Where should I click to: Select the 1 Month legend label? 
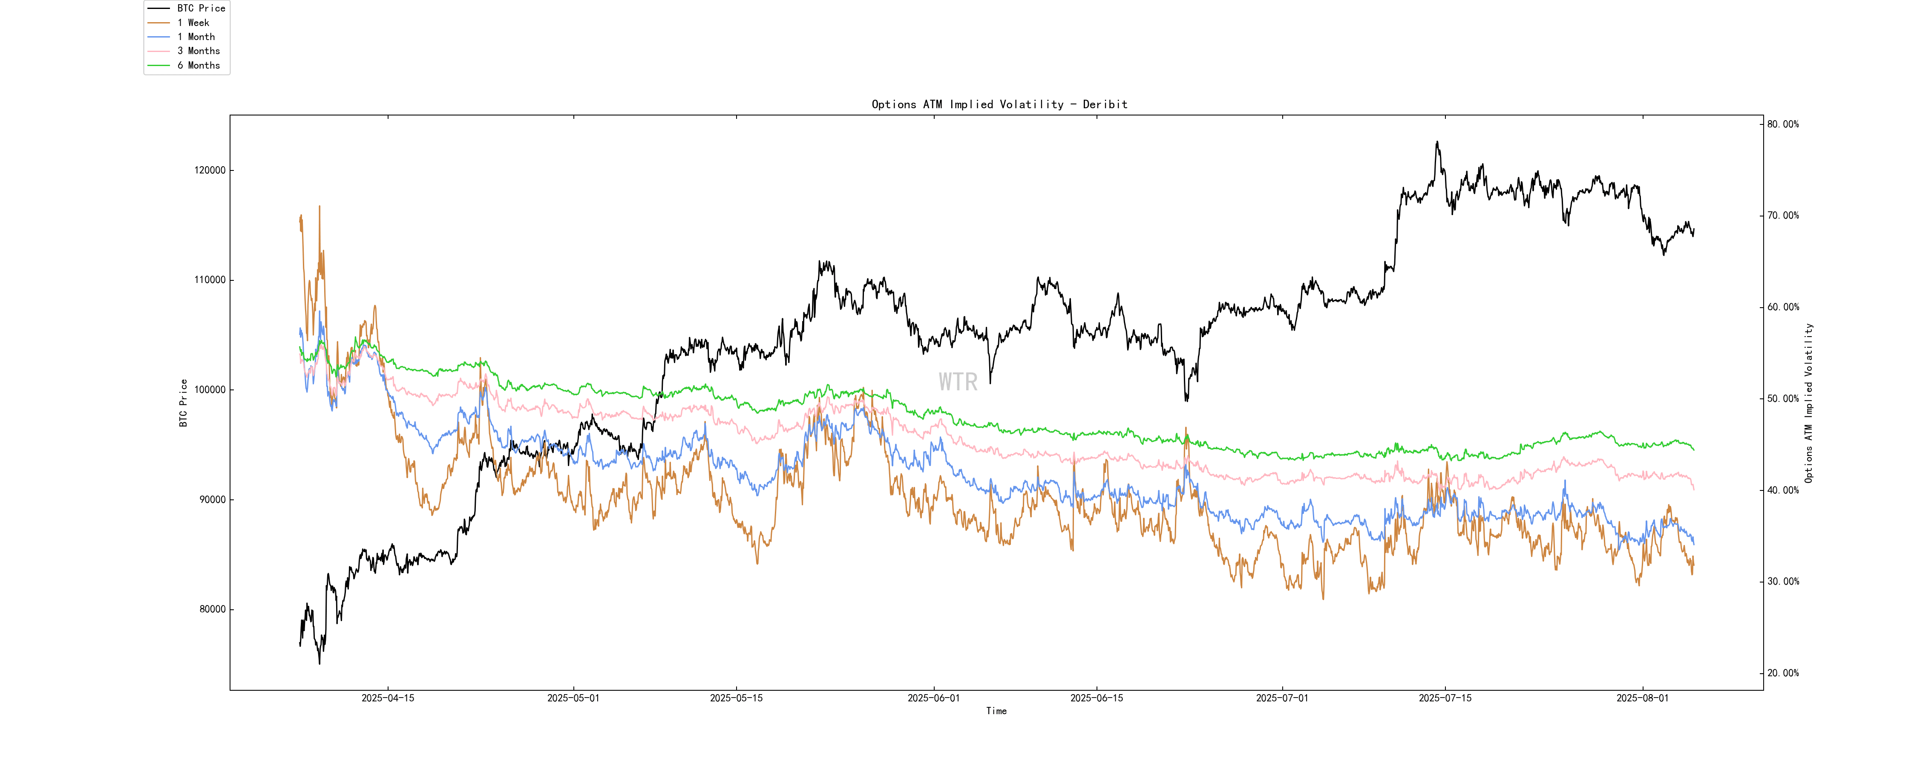click(x=196, y=37)
